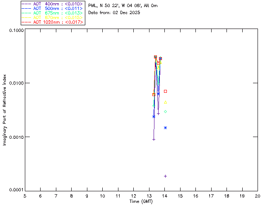Image resolution: width=265 pixels, height=212 pixels.
Task: Click the x-axis tick label 11
Action: point(118,196)
